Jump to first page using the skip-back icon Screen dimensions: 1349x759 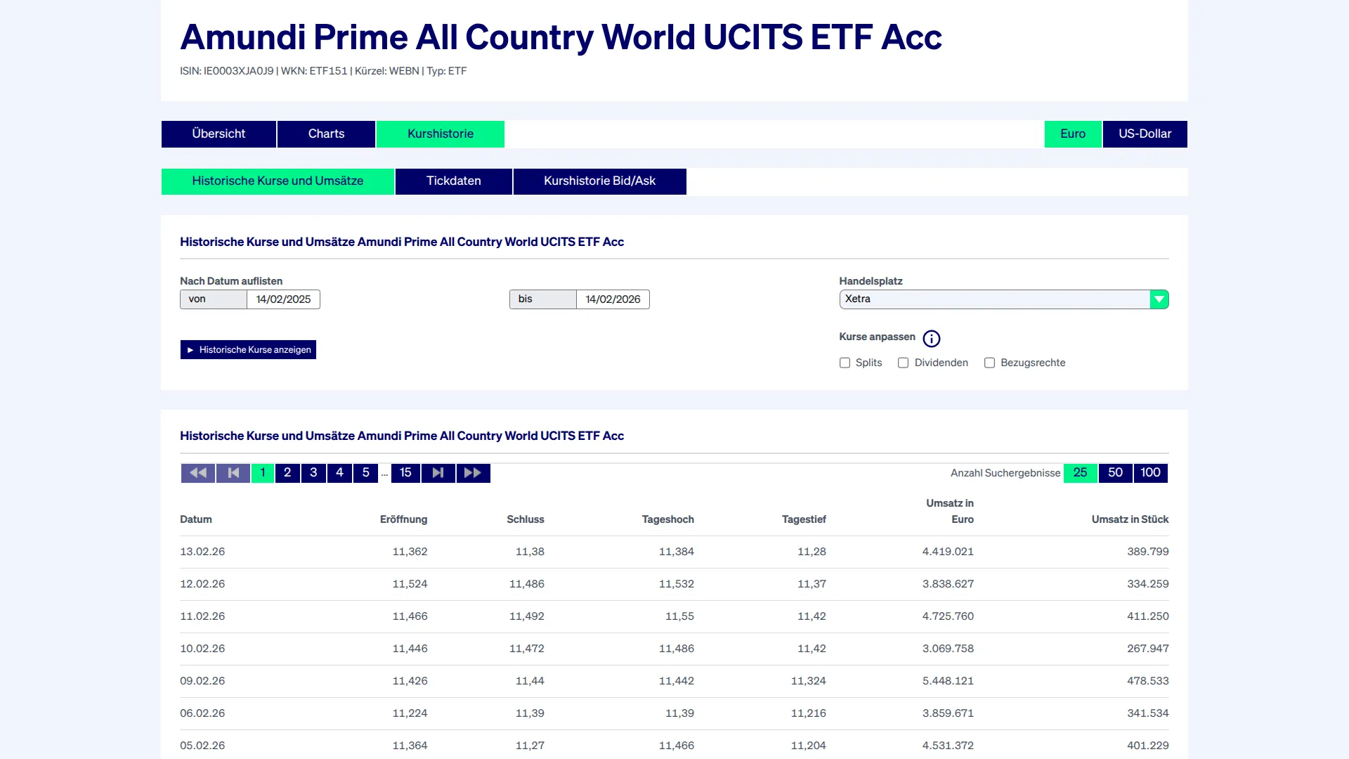233,473
